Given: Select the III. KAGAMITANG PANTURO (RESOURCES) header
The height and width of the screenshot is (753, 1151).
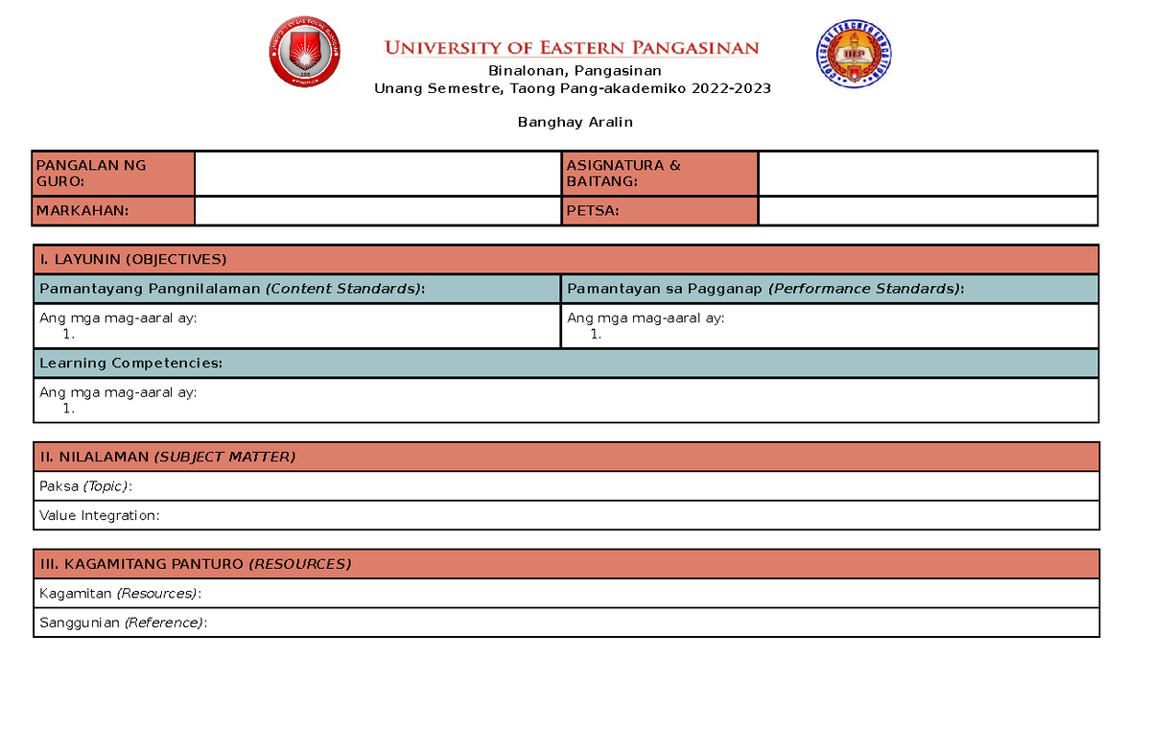Looking at the screenshot, I should tap(566, 564).
